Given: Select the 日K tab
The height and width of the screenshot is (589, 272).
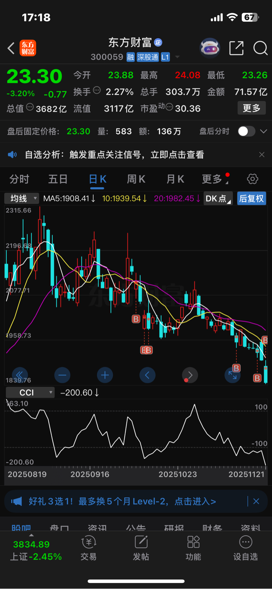Looking at the screenshot, I should tap(97, 179).
